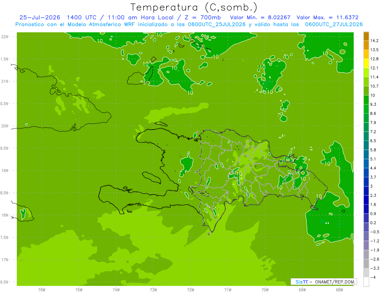Click the "18N" latitude label
The image size is (381, 294).
[5, 215]
